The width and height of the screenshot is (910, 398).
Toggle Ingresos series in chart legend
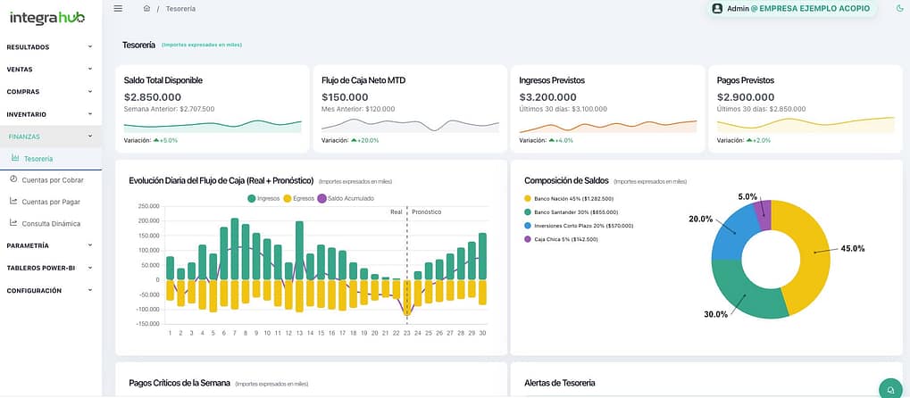(263, 198)
